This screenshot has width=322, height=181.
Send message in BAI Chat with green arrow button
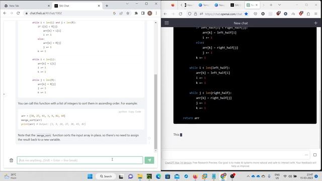coord(149,160)
